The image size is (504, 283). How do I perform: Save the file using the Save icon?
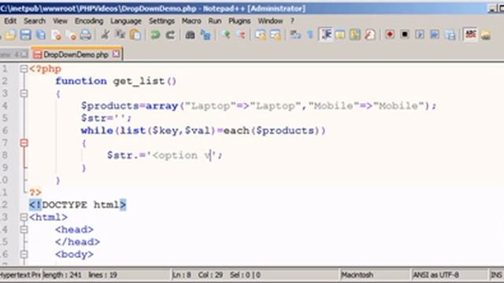pos(26,35)
